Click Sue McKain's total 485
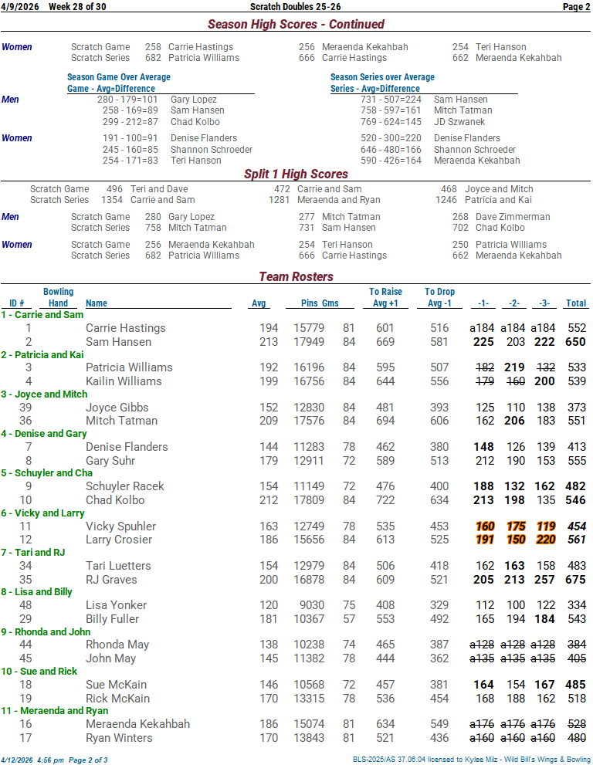Viewport: 593px width, 765px height. tap(575, 685)
